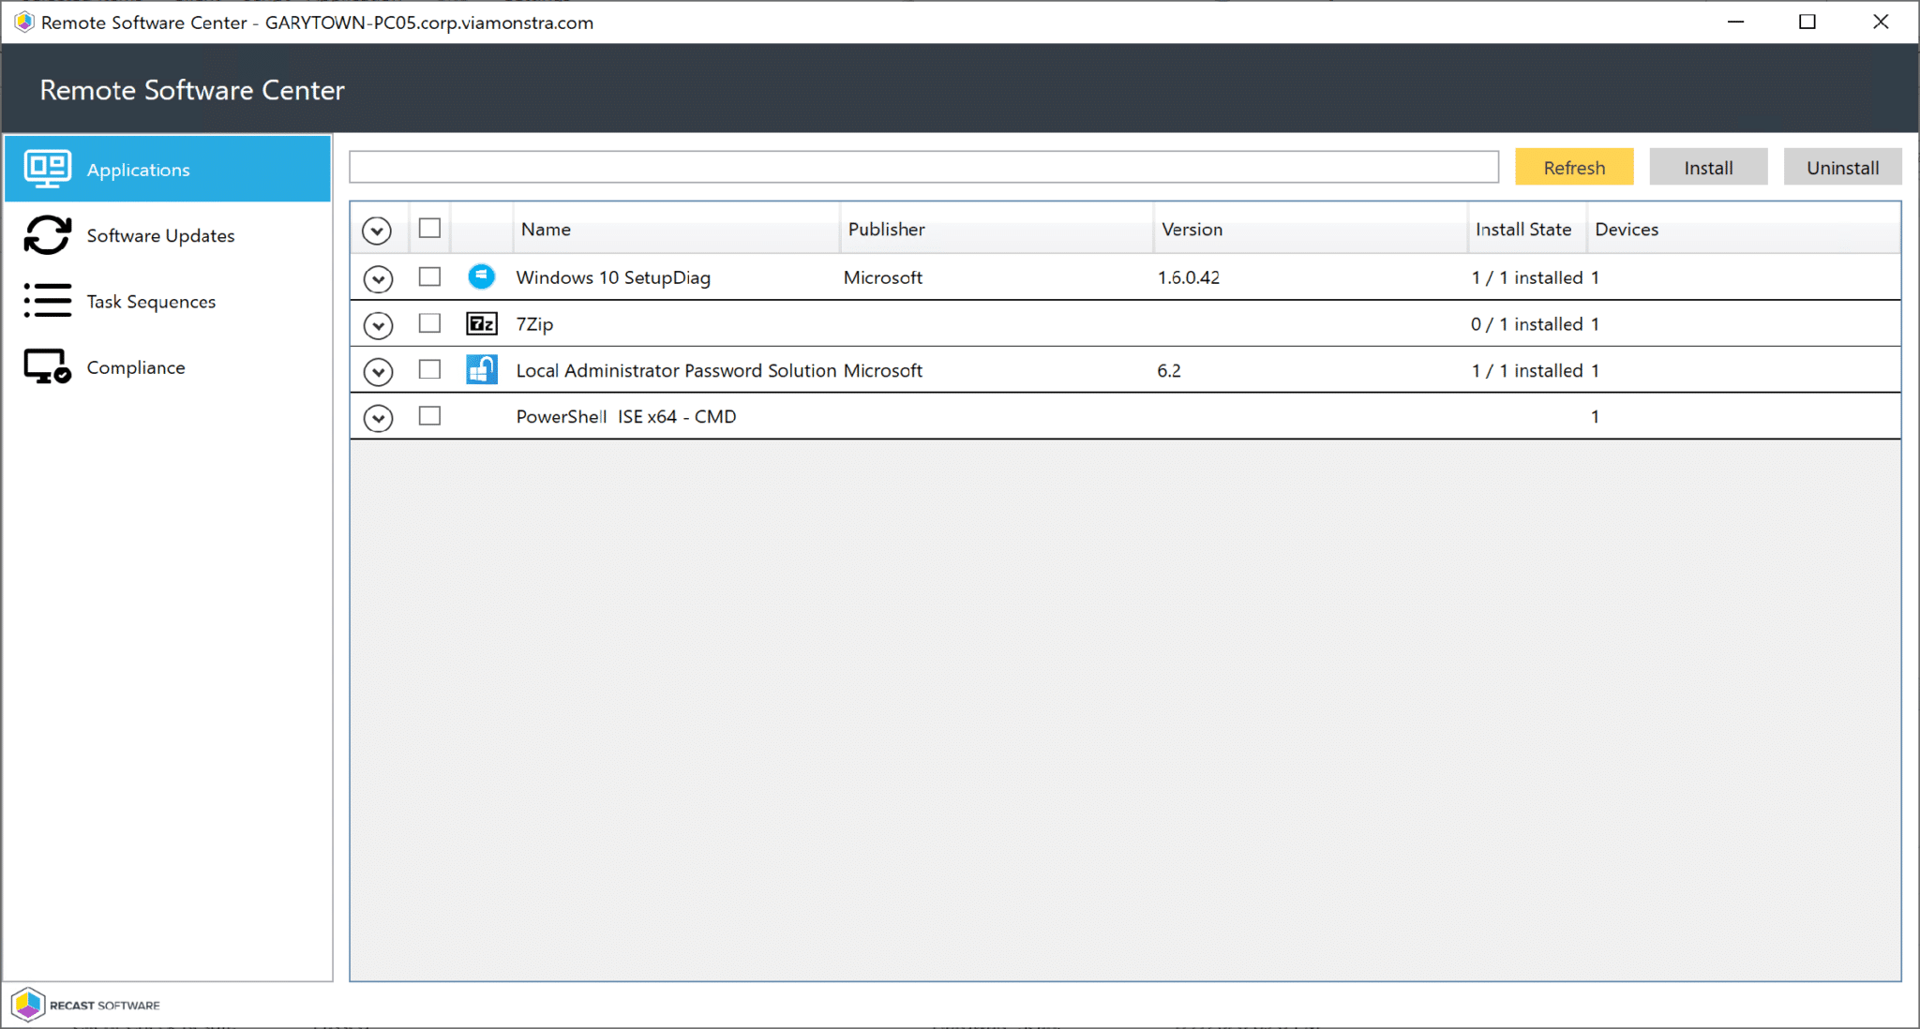Click the Recast Software logo
Image resolution: width=1920 pixels, height=1029 pixels.
(x=86, y=1005)
